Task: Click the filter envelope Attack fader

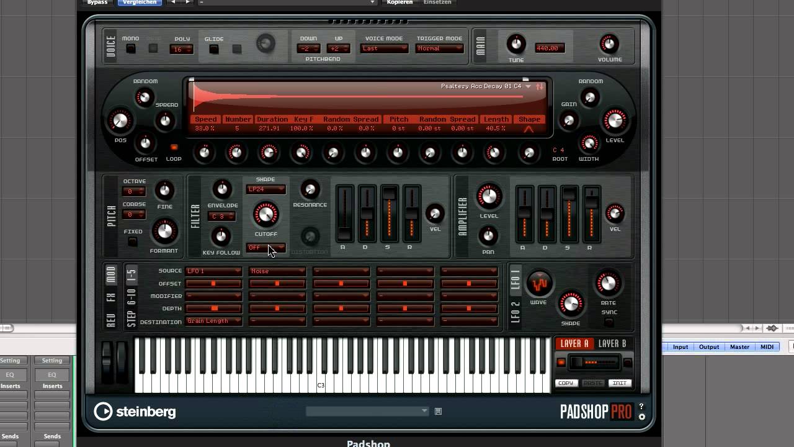Action: [x=344, y=214]
